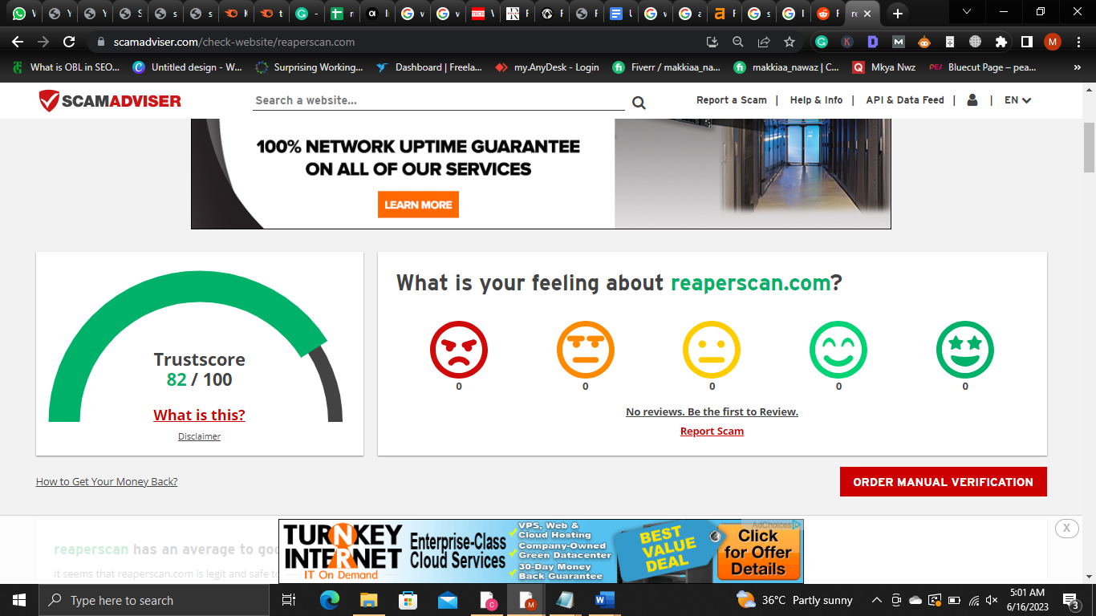Click the Learn More ad button
Screen dimensions: 1096x616
(418, 205)
